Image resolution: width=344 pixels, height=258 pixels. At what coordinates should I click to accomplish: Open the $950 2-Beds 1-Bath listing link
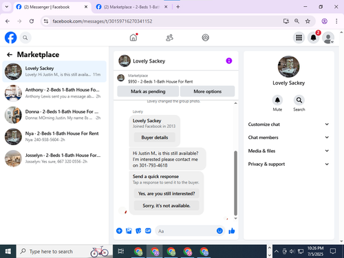(x=160, y=81)
